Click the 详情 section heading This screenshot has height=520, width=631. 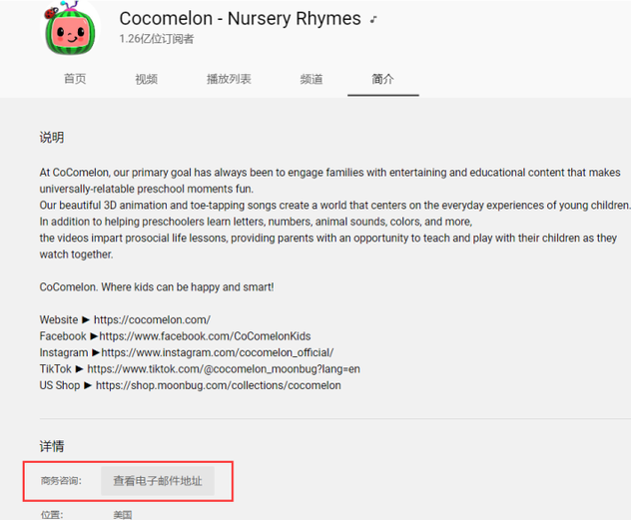(x=52, y=446)
